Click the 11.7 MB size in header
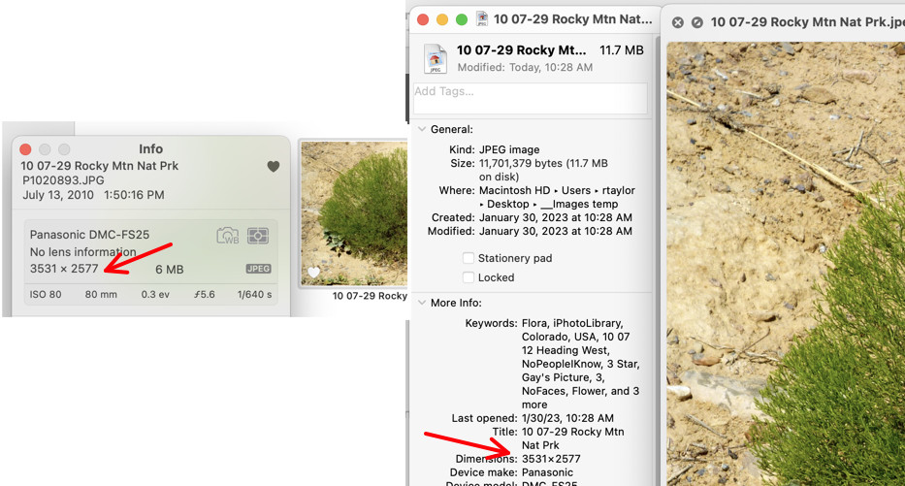This screenshot has width=905, height=486. [622, 50]
